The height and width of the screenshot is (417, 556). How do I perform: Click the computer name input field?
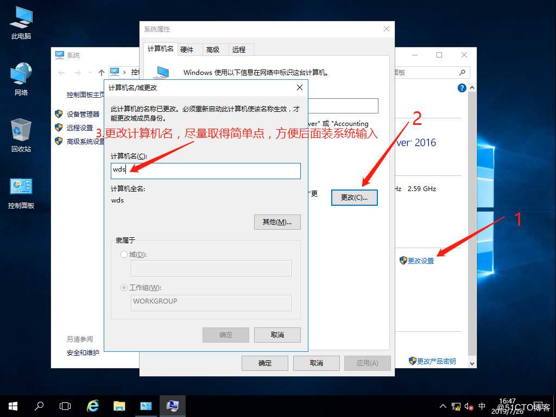[x=206, y=171]
